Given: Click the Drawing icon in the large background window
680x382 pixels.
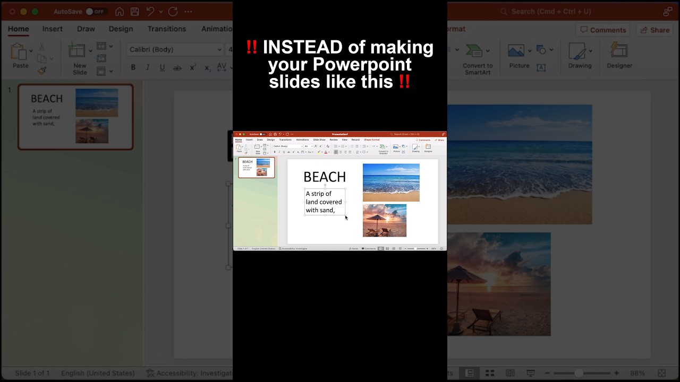Looking at the screenshot, I should (577, 51).
